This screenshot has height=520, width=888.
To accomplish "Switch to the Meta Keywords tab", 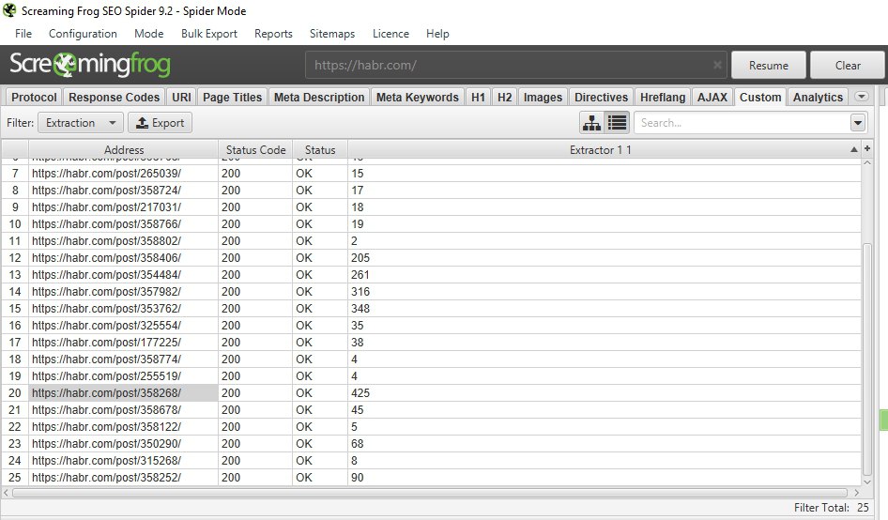I will (418, 98).
